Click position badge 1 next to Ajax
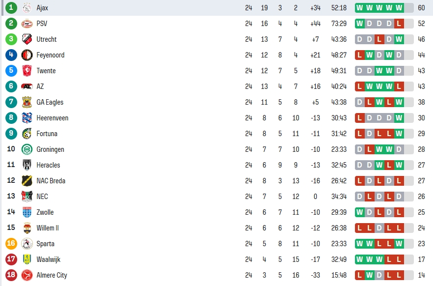 (x=11, y=8)
